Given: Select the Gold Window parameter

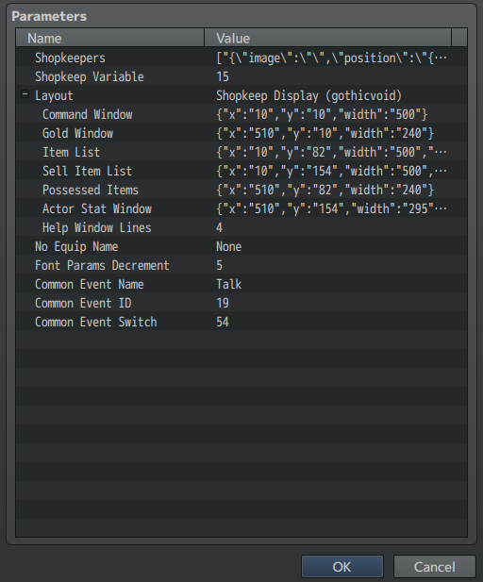Looking at the screenshot, I should tap(78, 133).
